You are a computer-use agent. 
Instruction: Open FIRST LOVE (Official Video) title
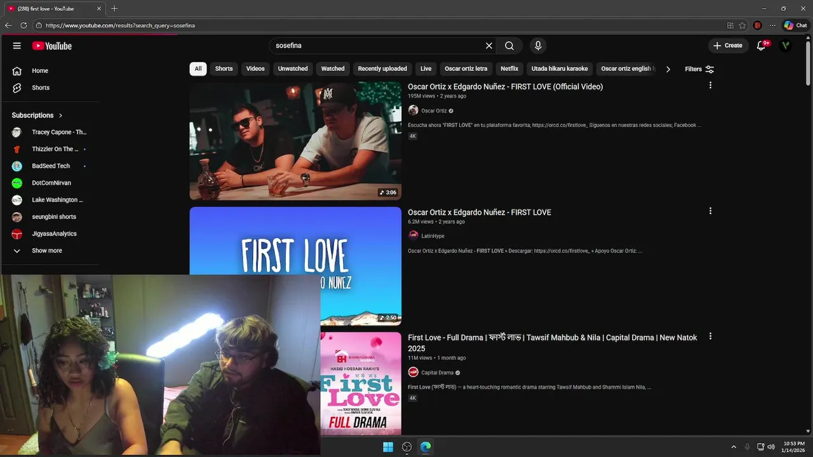[x=505, y=87]
